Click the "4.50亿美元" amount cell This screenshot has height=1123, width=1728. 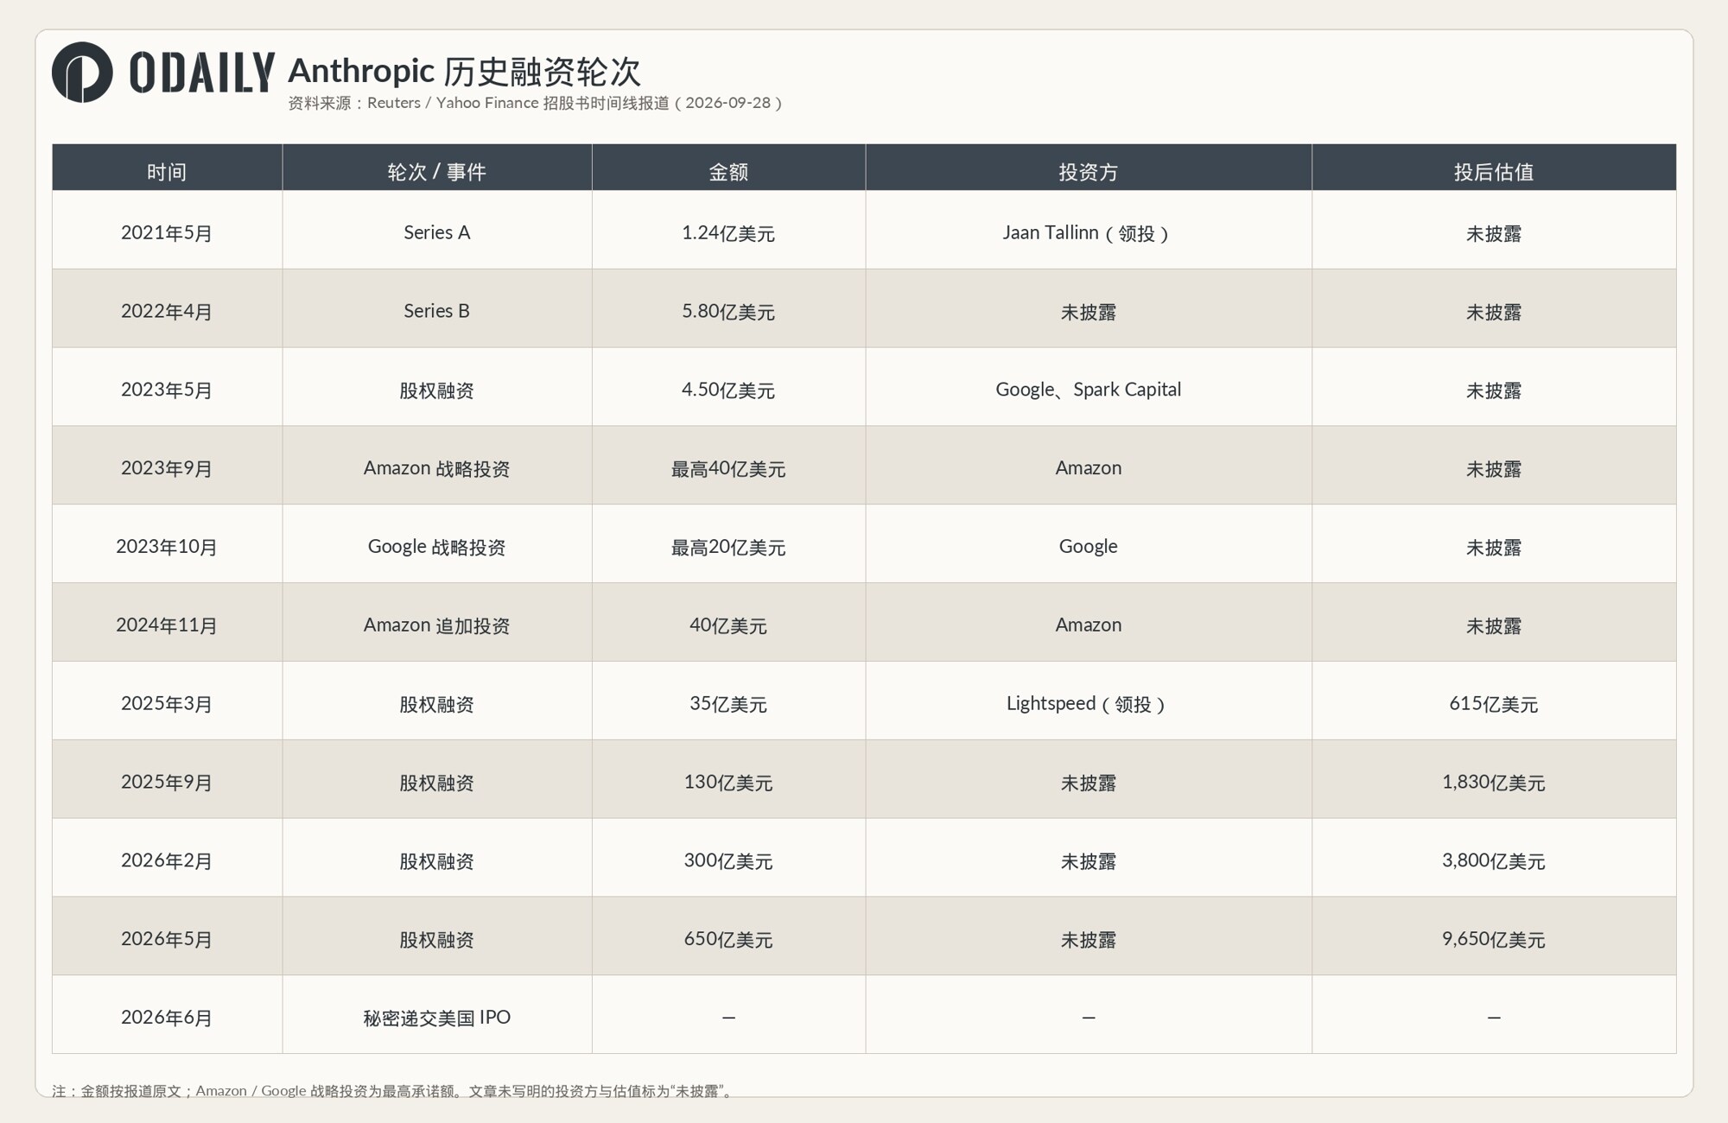[x=728, y=387]
